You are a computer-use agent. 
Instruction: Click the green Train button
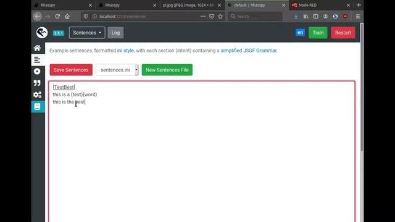pyautogui.click(x=318, y=33)
